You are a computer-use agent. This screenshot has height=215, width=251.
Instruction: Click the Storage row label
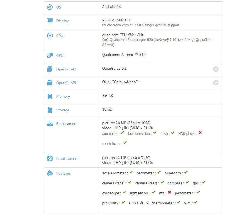pos(63,110)
